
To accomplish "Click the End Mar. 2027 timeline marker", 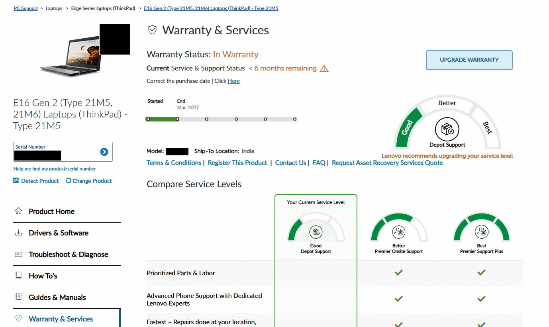I will (x=178, y=119).
